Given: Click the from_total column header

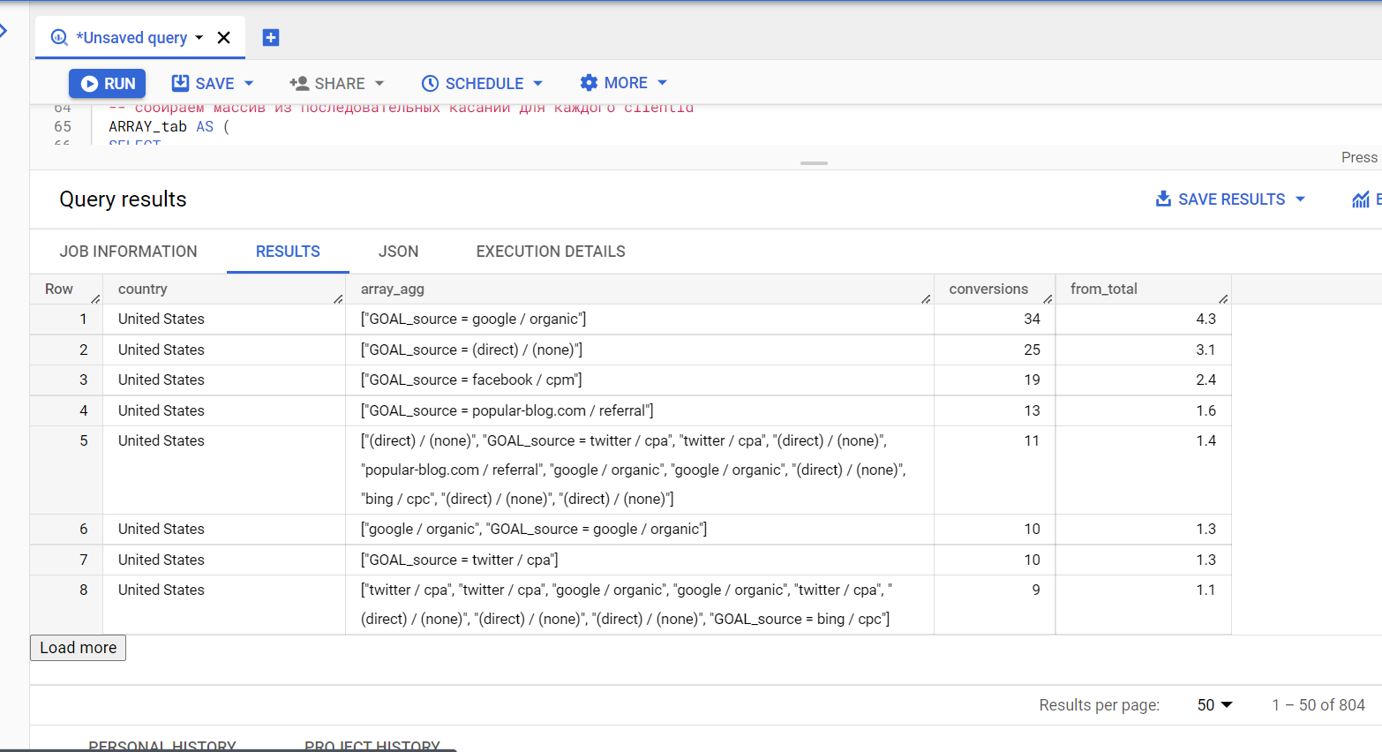Looking at the screenshot, I should point(1144,290).
